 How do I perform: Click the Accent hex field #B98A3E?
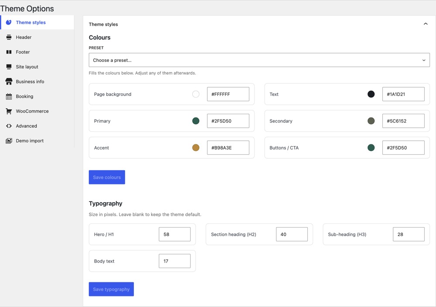point(228,148)
